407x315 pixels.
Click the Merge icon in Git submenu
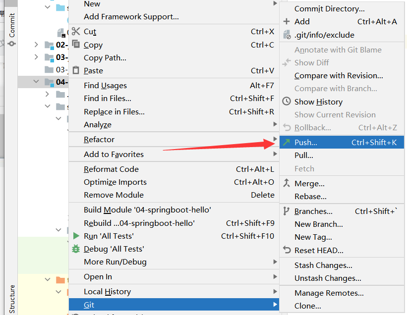[287, 183]
